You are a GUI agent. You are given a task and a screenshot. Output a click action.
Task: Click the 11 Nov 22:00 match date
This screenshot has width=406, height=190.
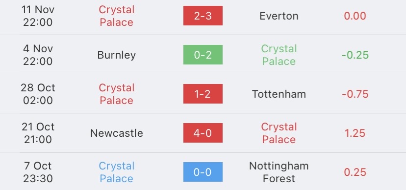pyautogui.click(x=38, y=16)
